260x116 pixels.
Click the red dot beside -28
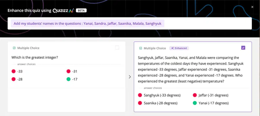[x=13, y=79]
